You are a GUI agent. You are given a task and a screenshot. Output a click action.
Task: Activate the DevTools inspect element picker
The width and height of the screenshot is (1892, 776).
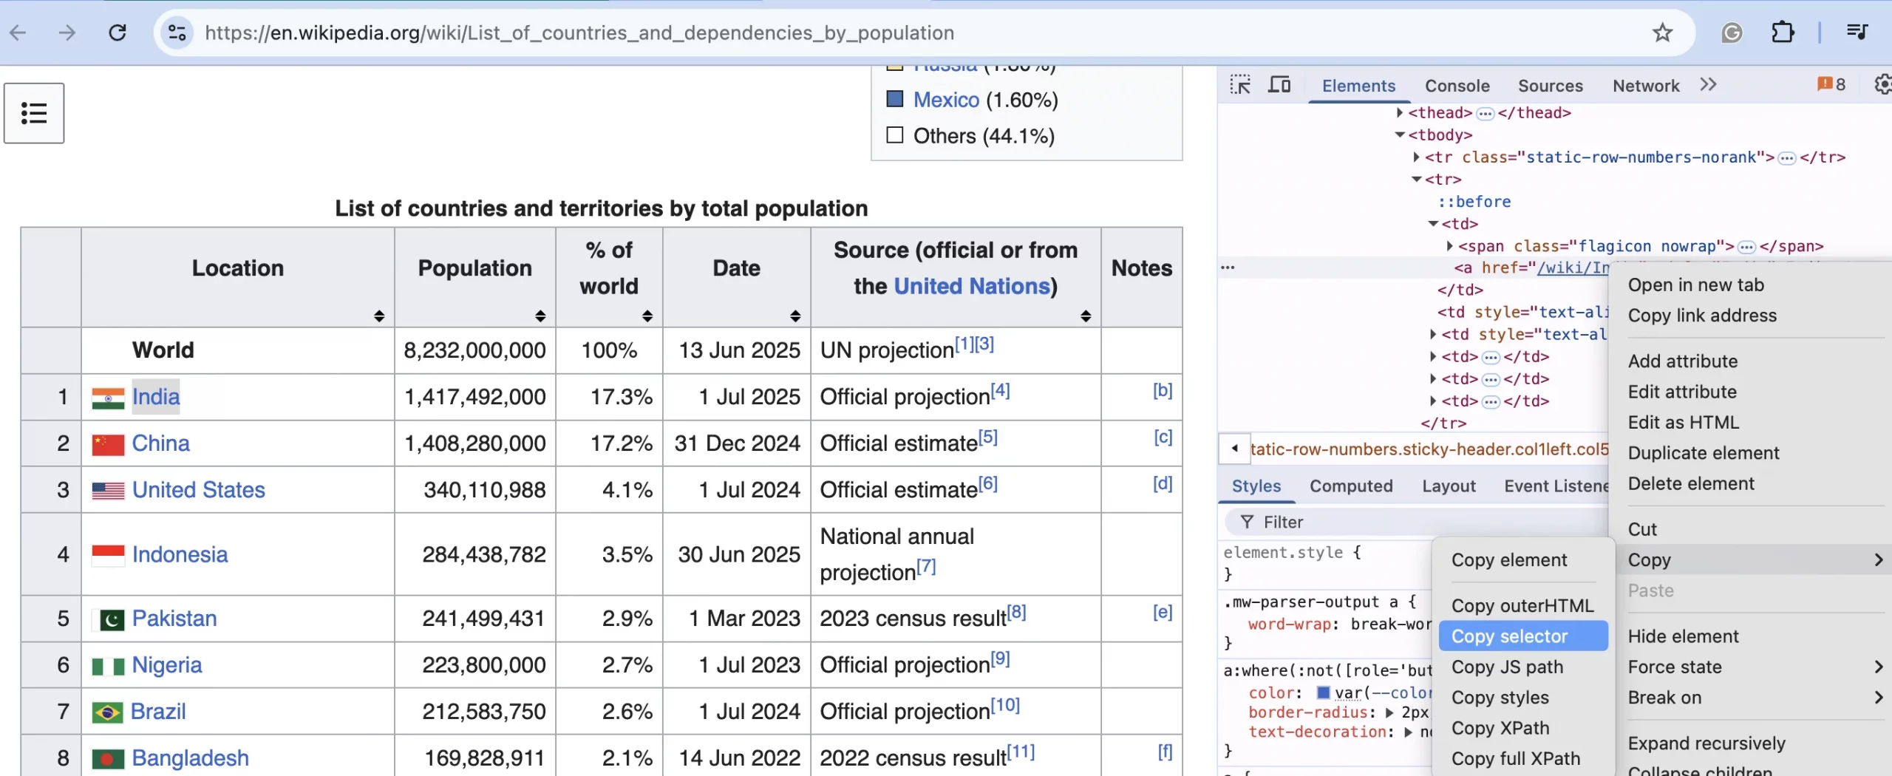(1240, 85)
